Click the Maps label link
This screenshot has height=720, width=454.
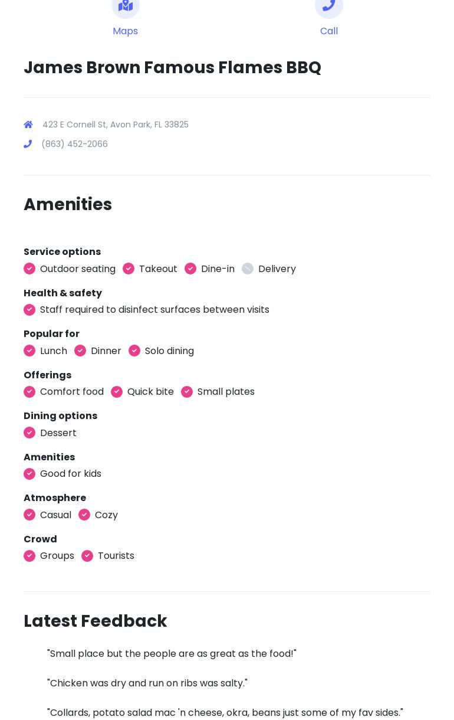click(x=125, y=31)
